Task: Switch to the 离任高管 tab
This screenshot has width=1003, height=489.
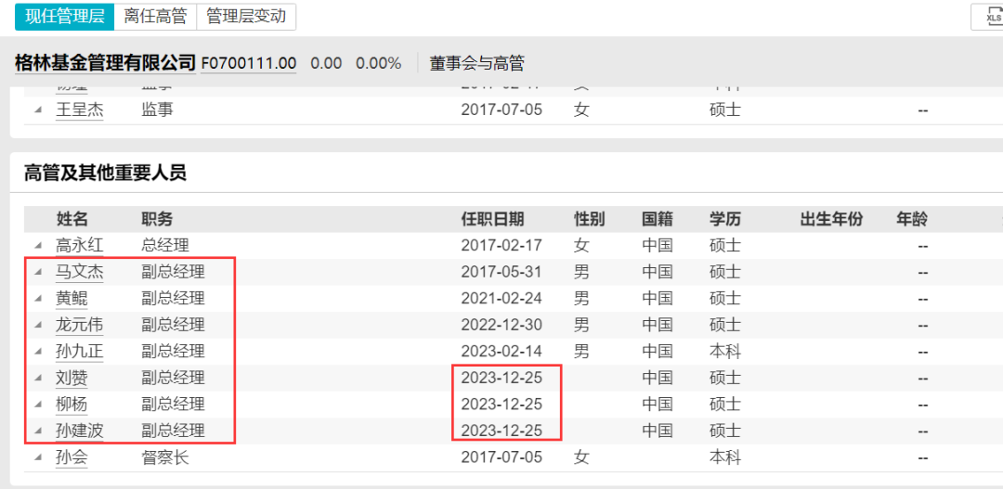Action: (x=155, y=16)
